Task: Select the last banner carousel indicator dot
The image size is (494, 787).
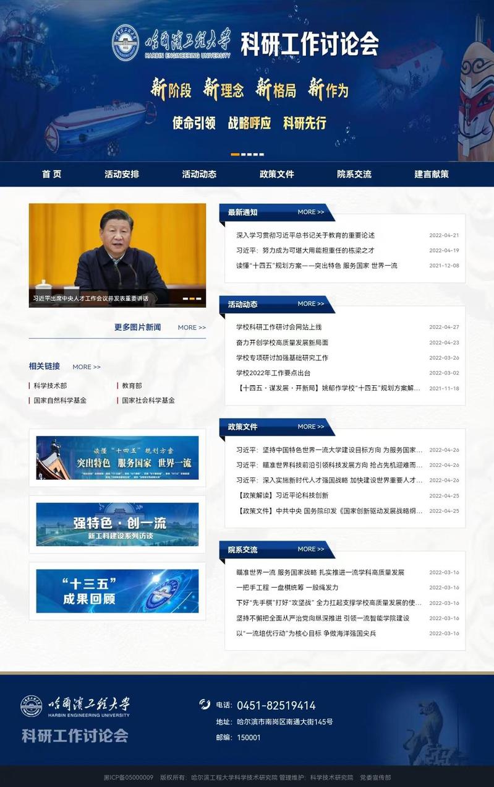Action: pyautogui.click(x=261, y=154)
